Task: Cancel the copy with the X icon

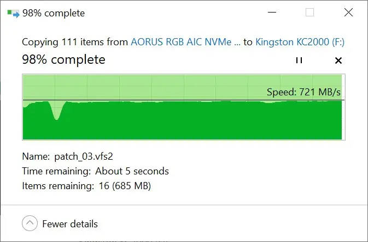Action: [338, 60]
